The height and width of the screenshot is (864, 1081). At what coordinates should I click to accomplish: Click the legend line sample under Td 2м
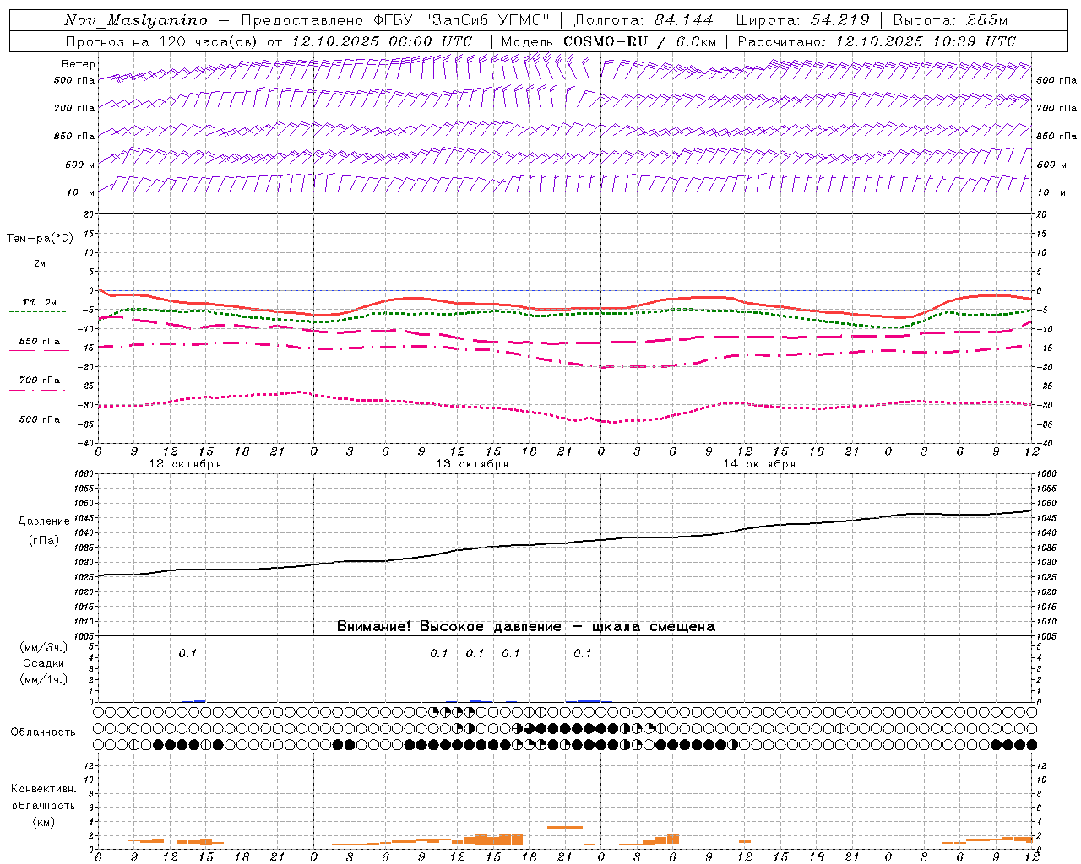37,312
